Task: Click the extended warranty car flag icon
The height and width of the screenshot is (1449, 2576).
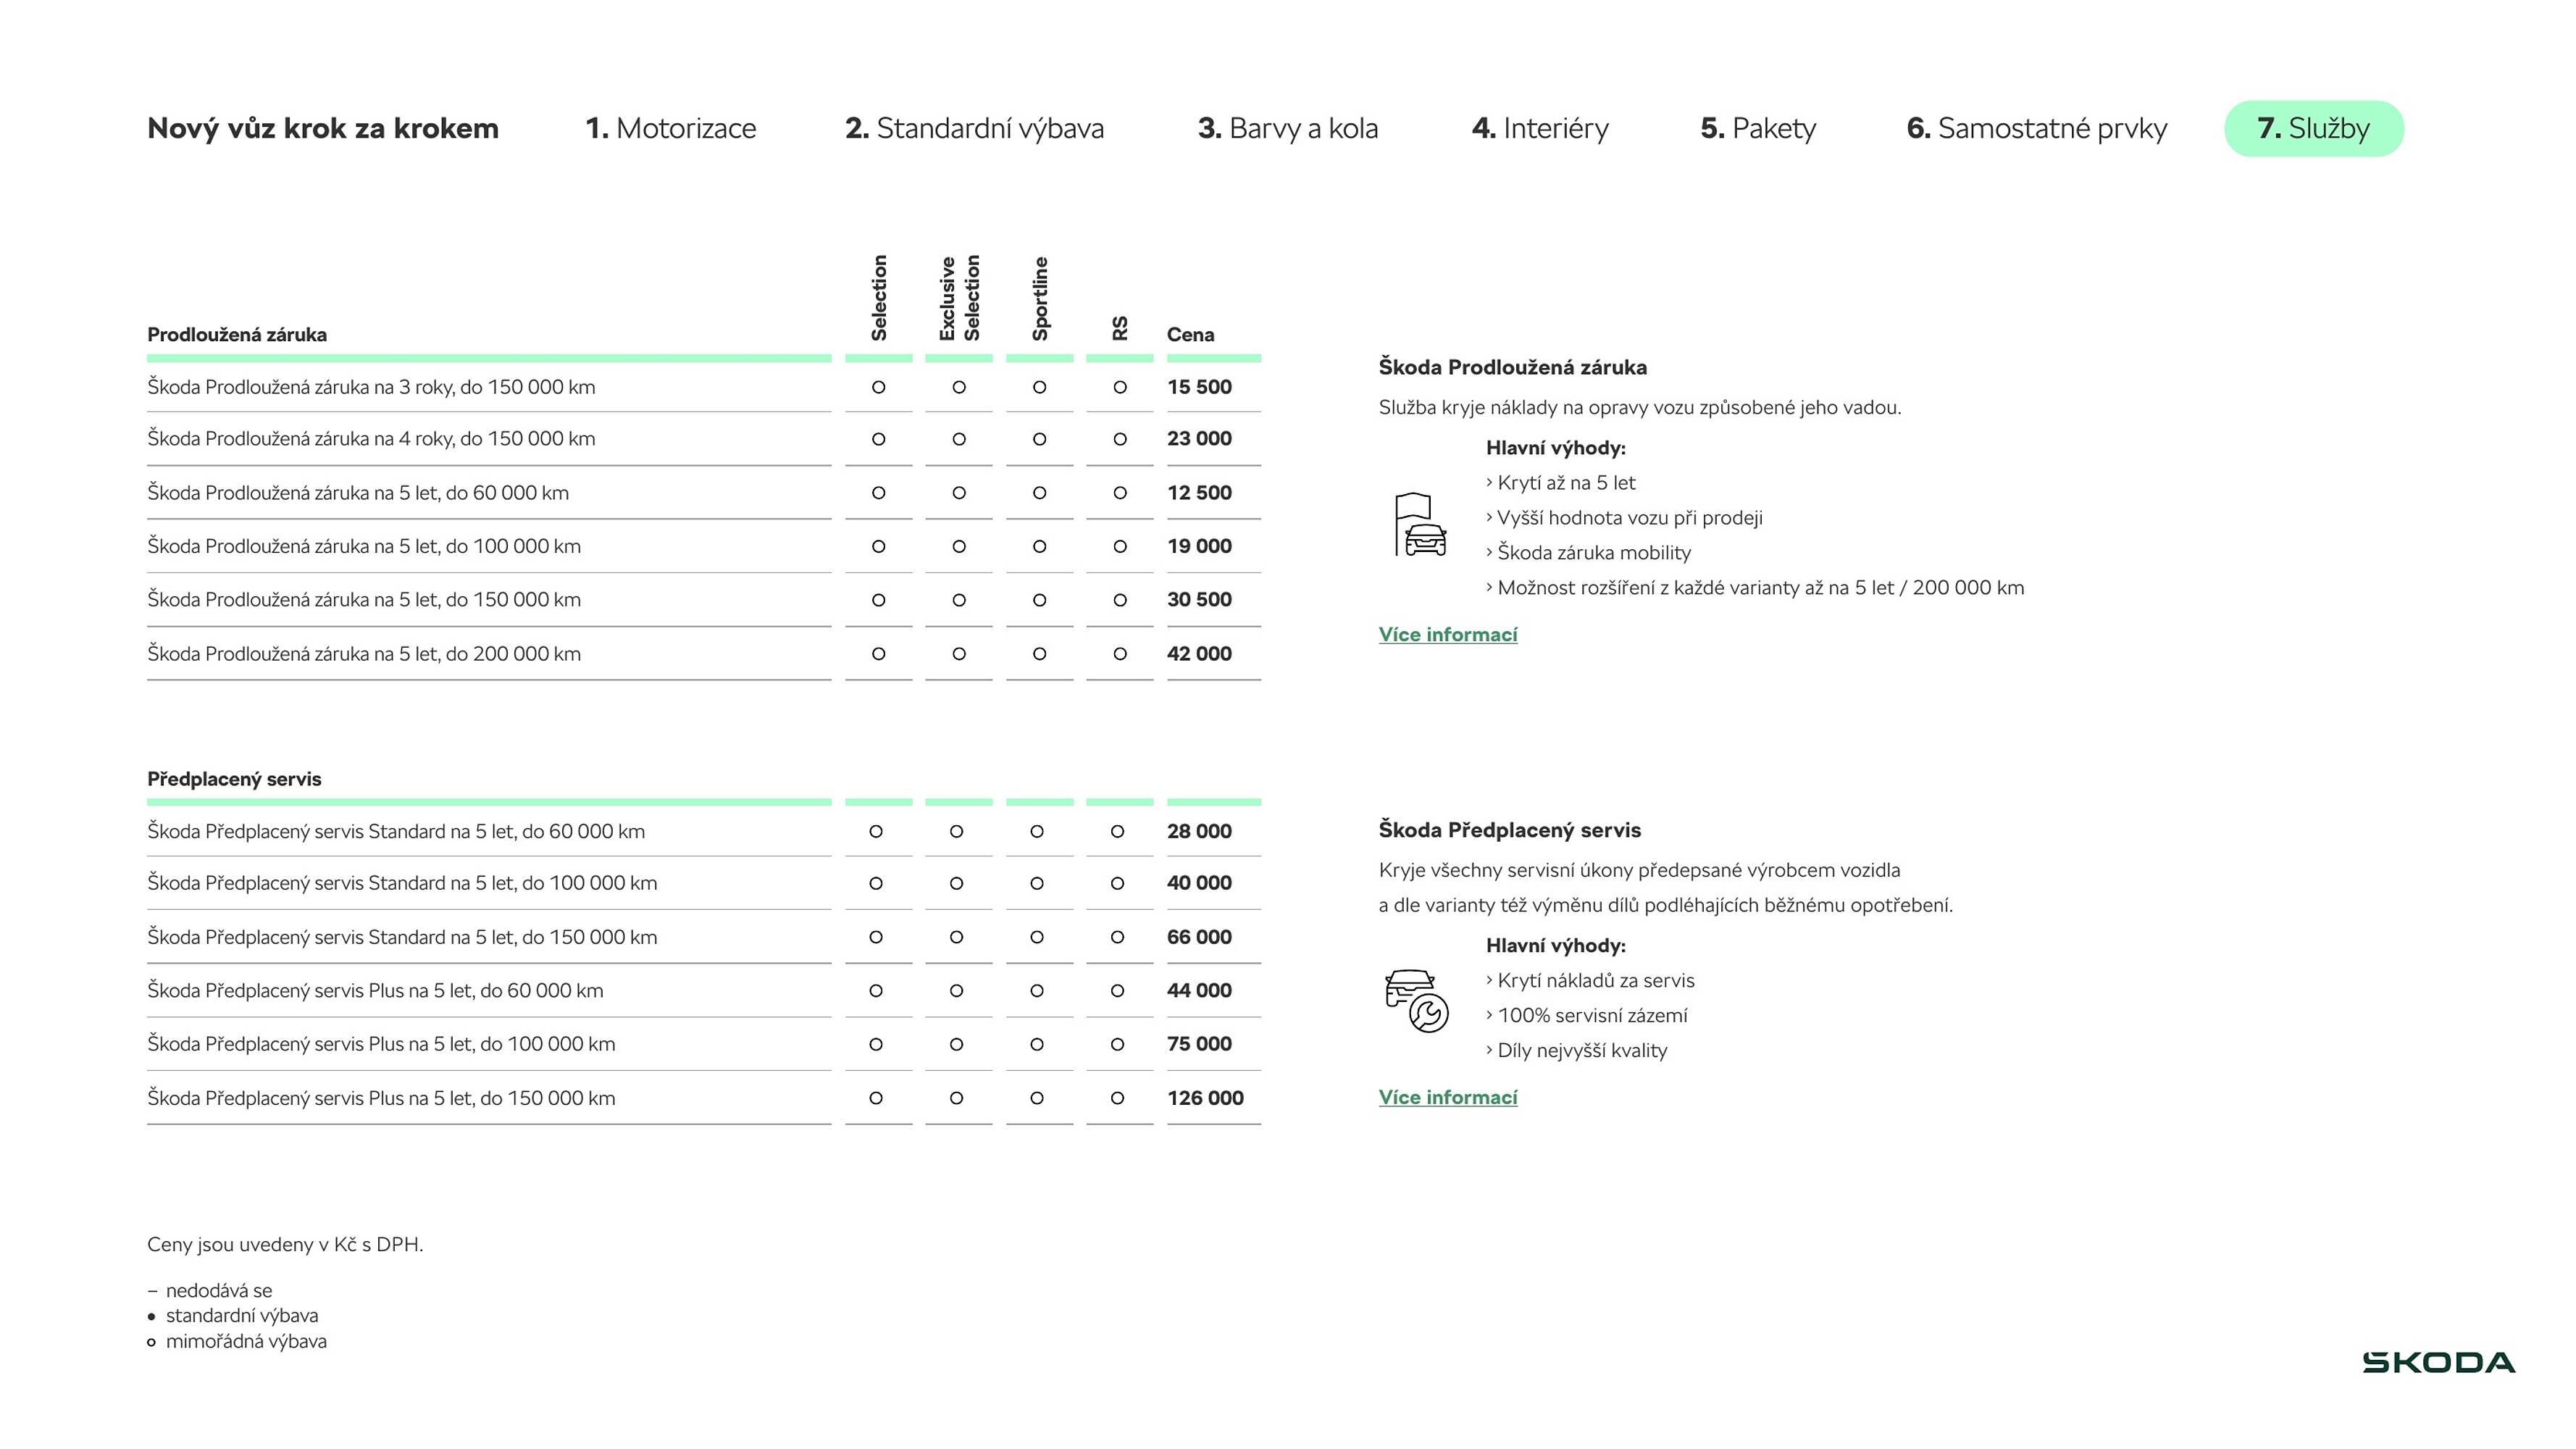Action: [x=1420, y=524]
